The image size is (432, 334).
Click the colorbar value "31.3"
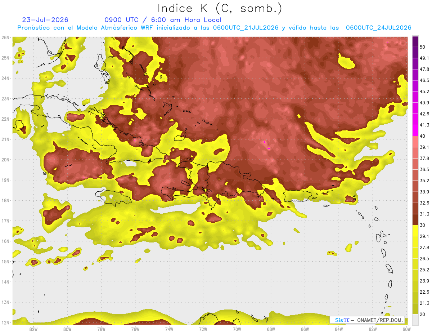point(424,214)
